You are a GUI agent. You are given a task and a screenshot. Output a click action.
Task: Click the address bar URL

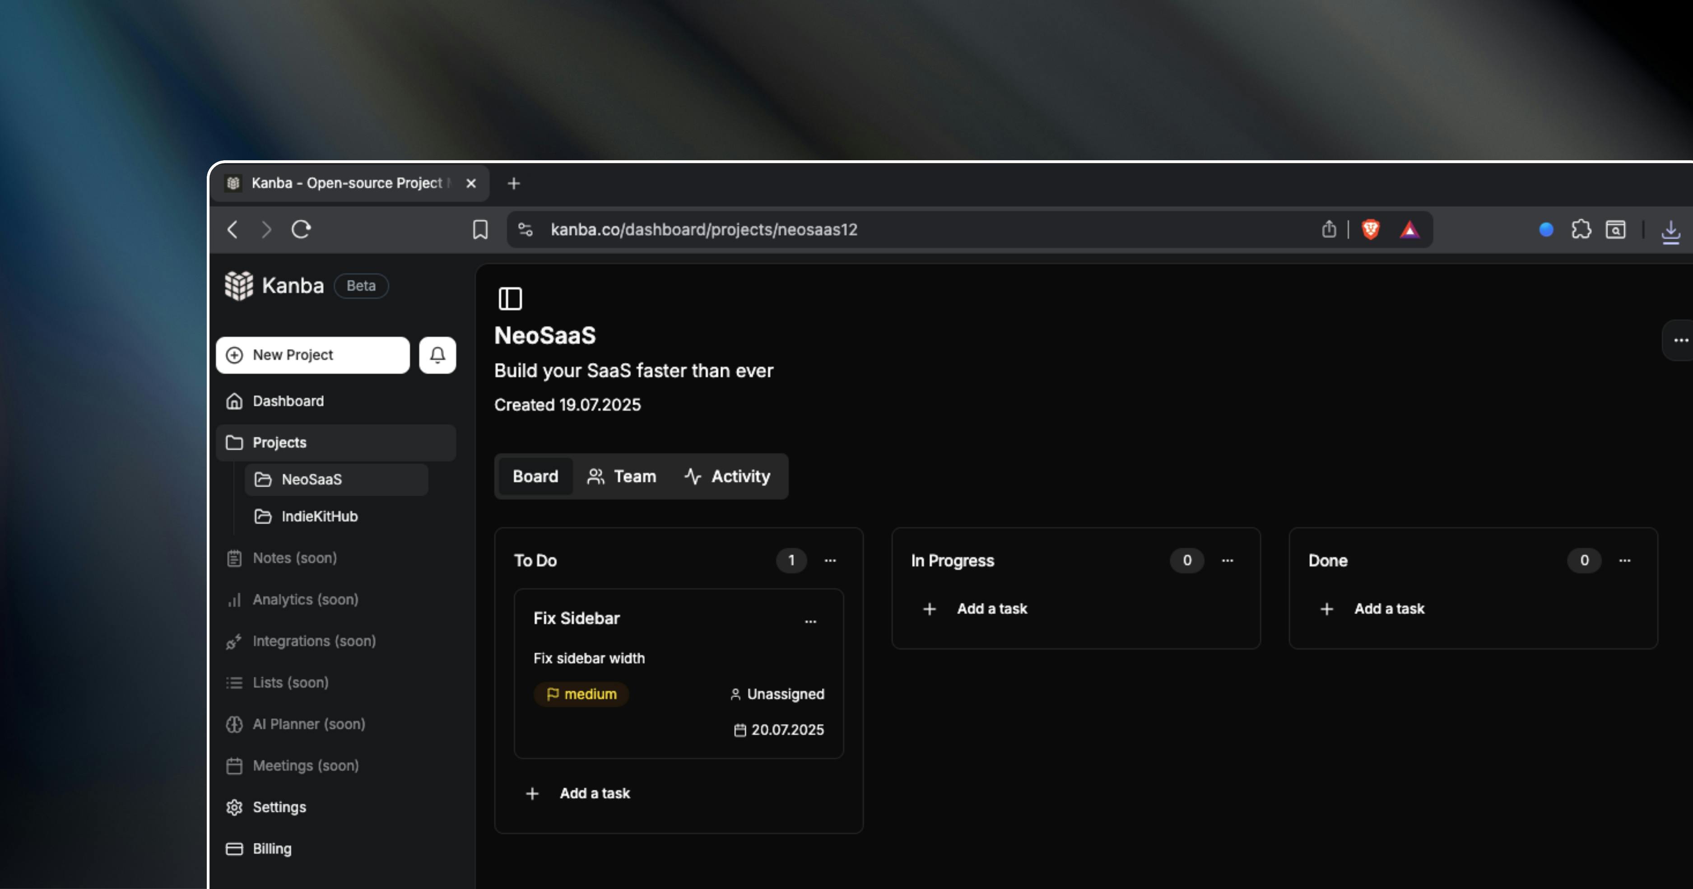click(704, 229)
